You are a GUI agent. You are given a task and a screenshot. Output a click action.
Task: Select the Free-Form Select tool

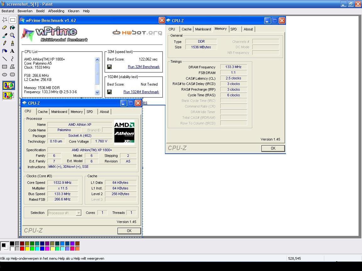(x=5, y=20)
